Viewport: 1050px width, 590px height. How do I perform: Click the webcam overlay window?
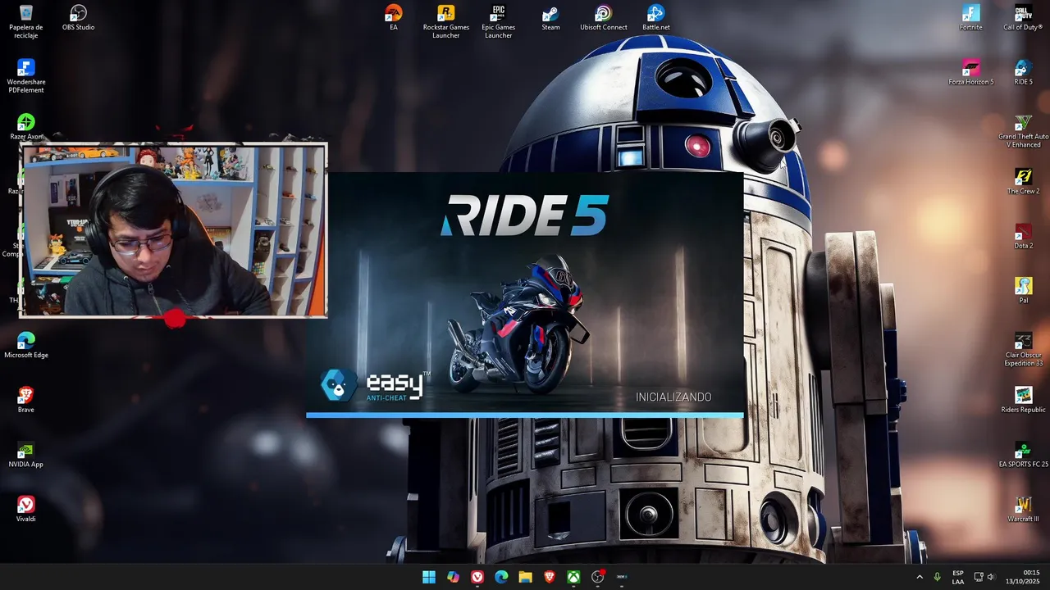(173, 230)
